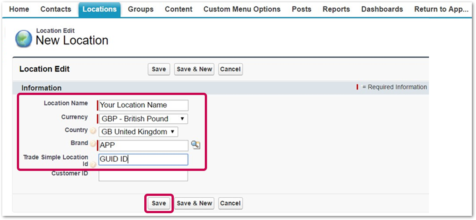Click the top Cancel button

point(230,69)
